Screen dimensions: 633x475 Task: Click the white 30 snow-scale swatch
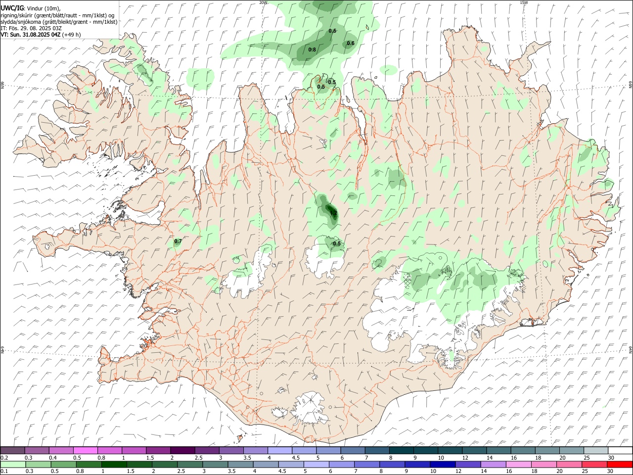[x=620, y=451]
